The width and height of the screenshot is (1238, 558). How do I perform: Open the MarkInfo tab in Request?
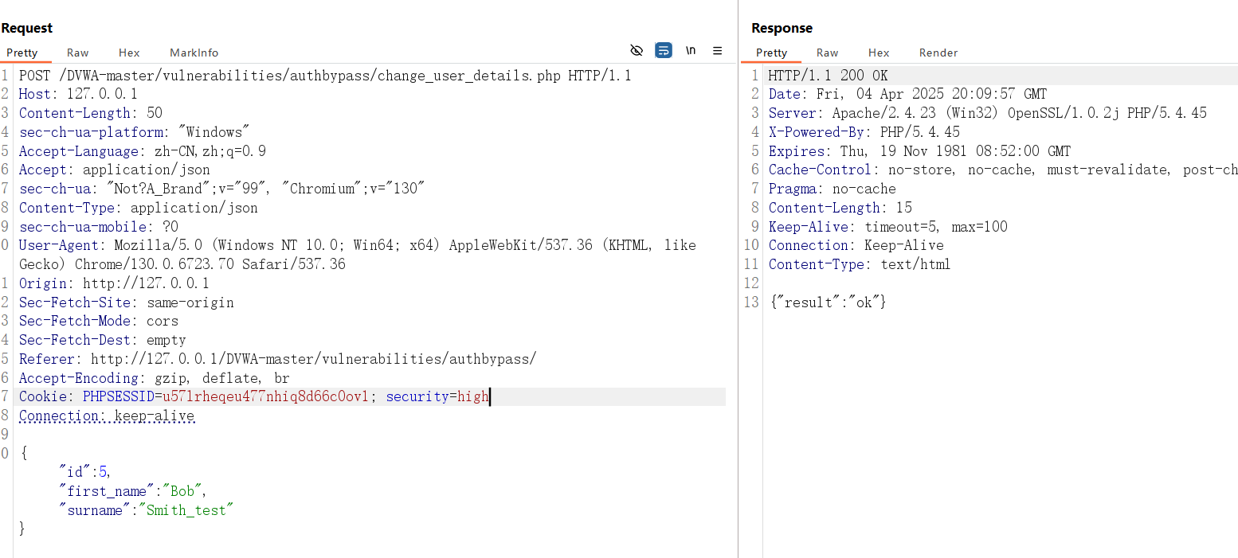tap(194, 53)
